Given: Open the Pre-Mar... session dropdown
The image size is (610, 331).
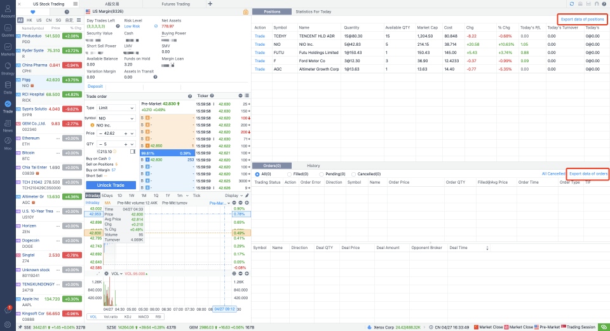Looking at the screenshot, I should tap(219, 203).
